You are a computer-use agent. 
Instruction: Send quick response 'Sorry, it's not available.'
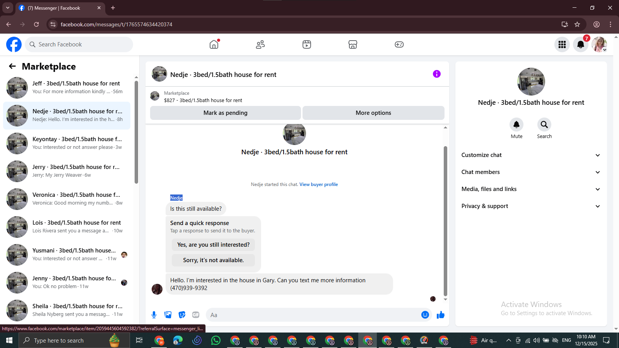click(x=213, y=260)
